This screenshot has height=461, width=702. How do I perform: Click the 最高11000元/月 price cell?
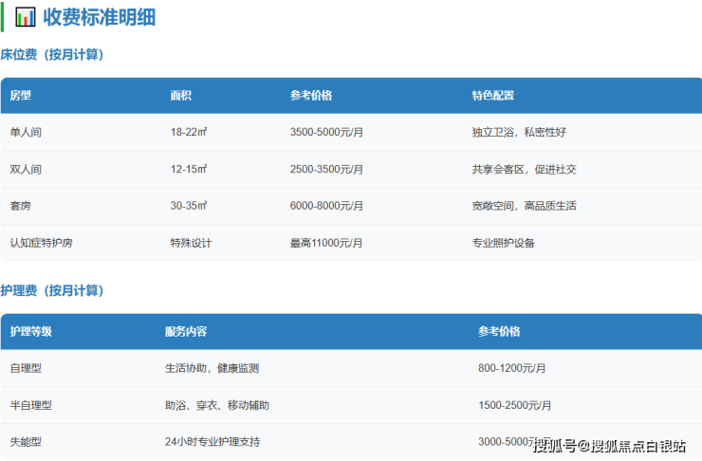click(x=326, y=243)
